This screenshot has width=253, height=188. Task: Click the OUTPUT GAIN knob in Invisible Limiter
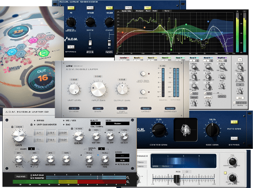click(x=122, y=89)
